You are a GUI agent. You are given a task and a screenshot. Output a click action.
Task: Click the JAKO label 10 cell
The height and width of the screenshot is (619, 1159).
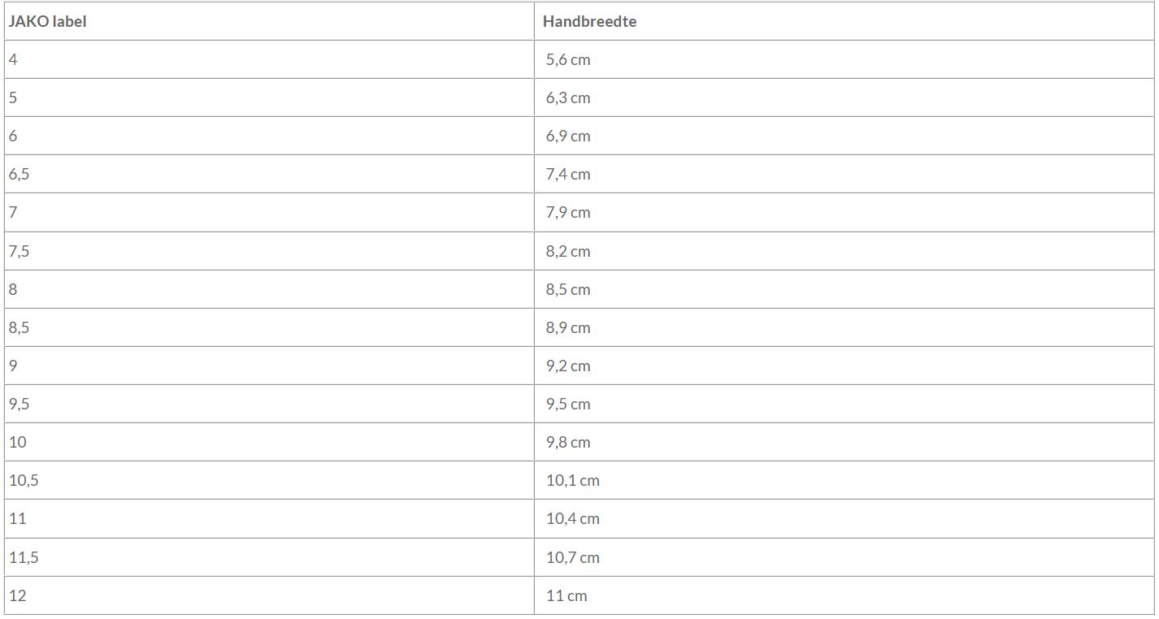click(x=18, y=442)
